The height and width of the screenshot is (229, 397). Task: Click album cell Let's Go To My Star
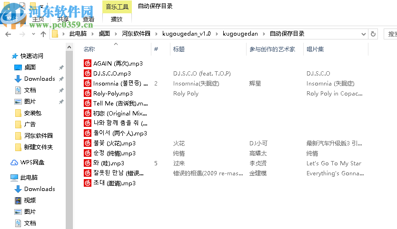click(x=334, y=163)
